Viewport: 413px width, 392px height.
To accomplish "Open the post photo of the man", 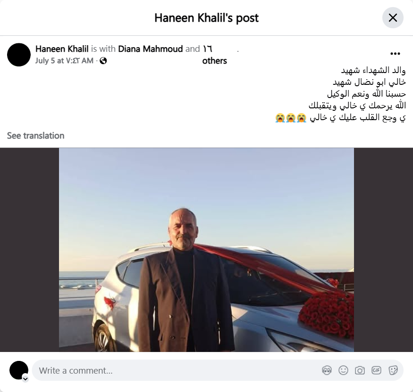I will click(206, 250).
